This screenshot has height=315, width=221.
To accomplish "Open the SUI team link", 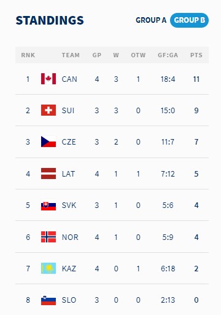I will click(x=68, y=110).
